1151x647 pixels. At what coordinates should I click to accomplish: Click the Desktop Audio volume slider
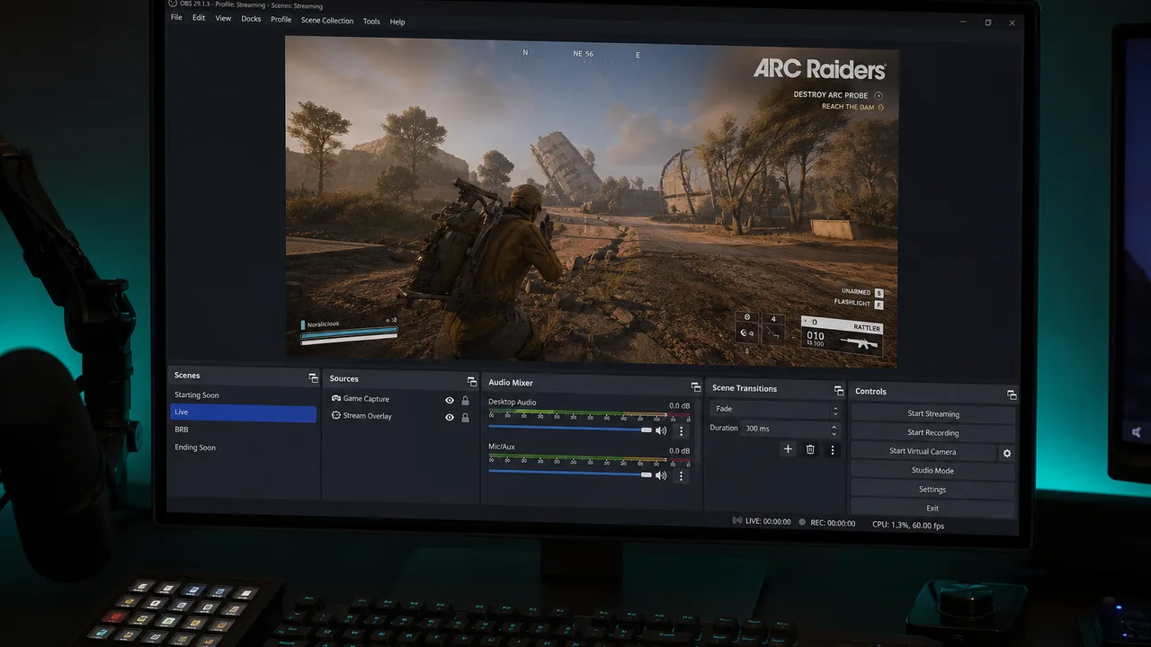570,430
